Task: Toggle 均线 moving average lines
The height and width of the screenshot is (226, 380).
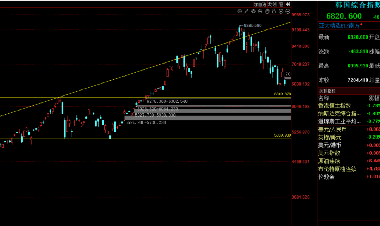Action: point(272,4)
